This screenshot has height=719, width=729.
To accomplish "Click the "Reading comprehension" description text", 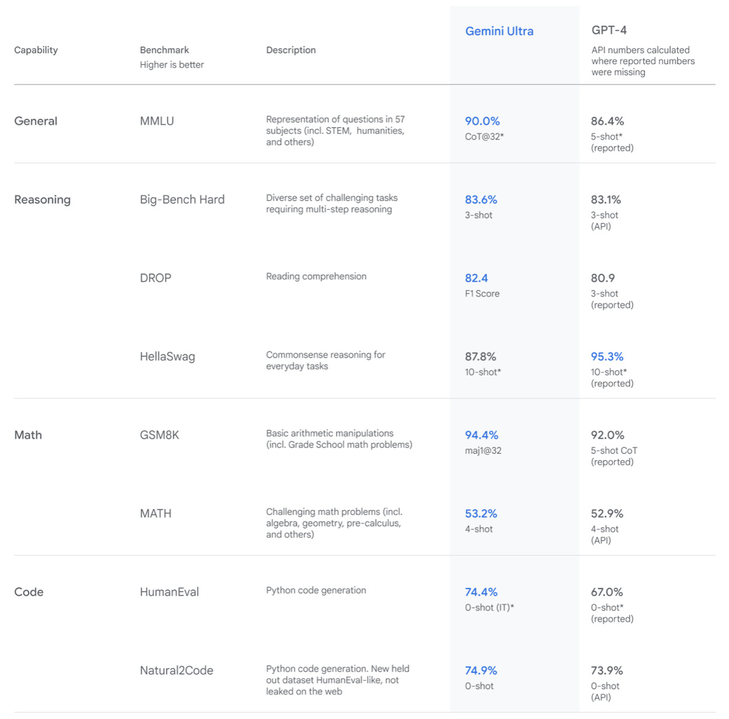I will click(x=316, y=276).
